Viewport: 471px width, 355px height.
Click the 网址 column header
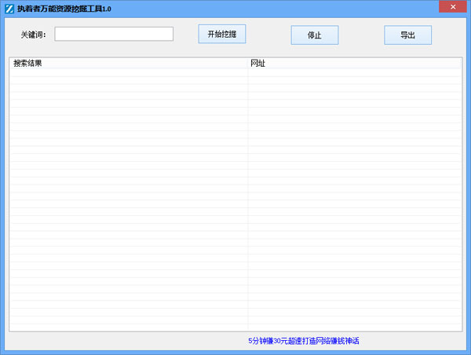tap(355, 63)
